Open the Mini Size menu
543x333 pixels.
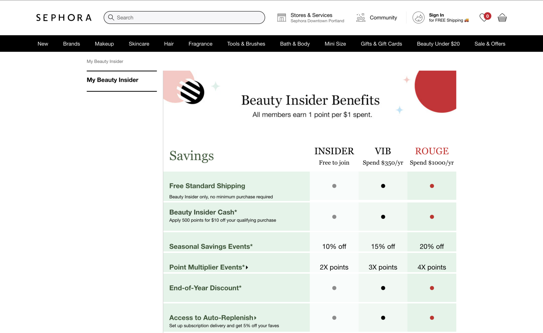(x=335, y=44)
